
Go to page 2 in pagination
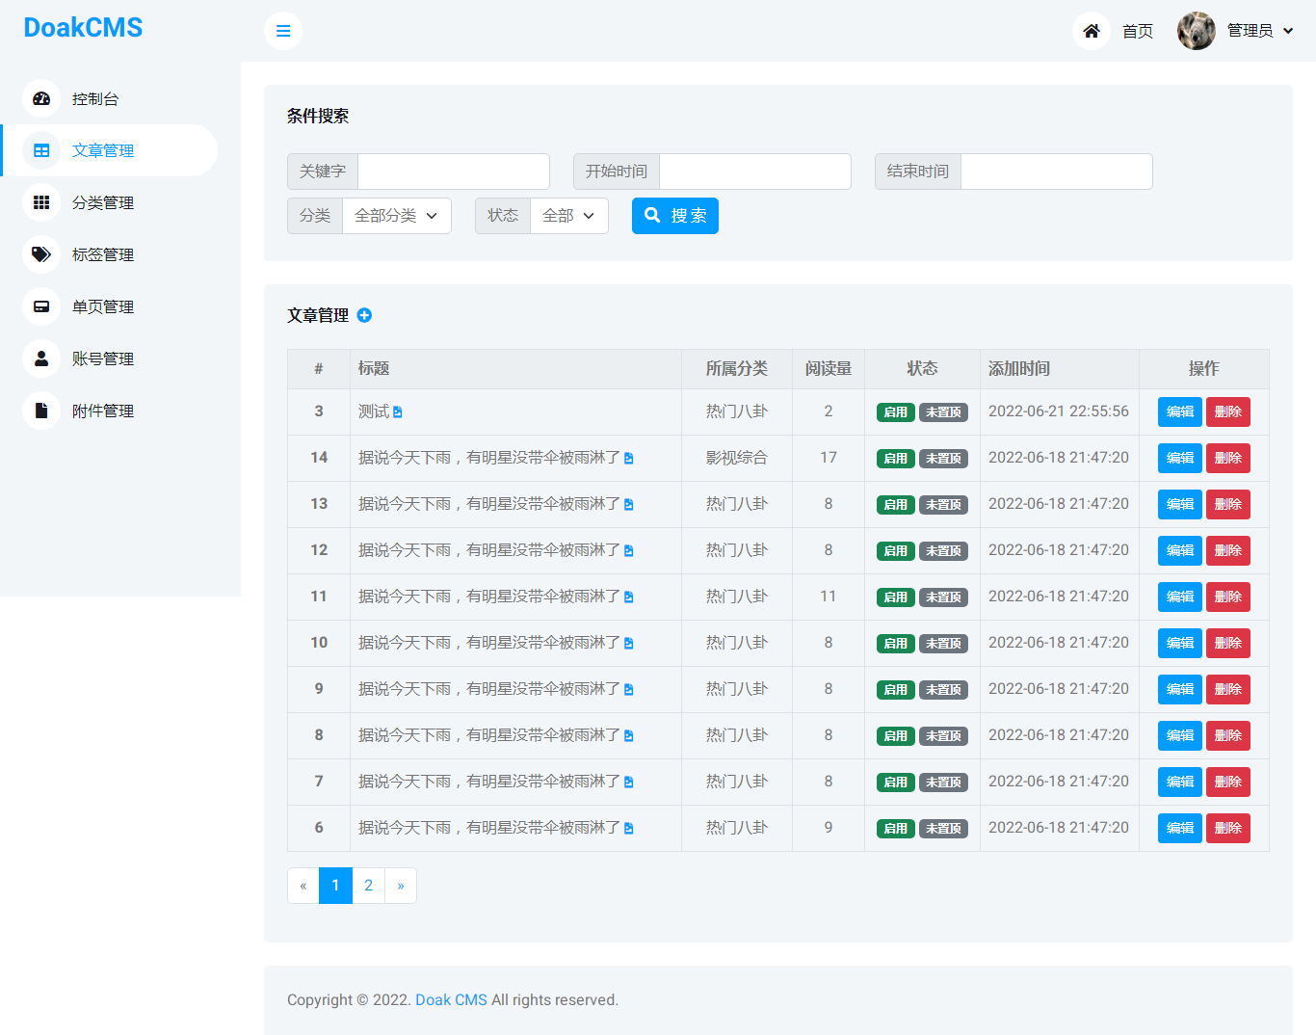[368, 886]
